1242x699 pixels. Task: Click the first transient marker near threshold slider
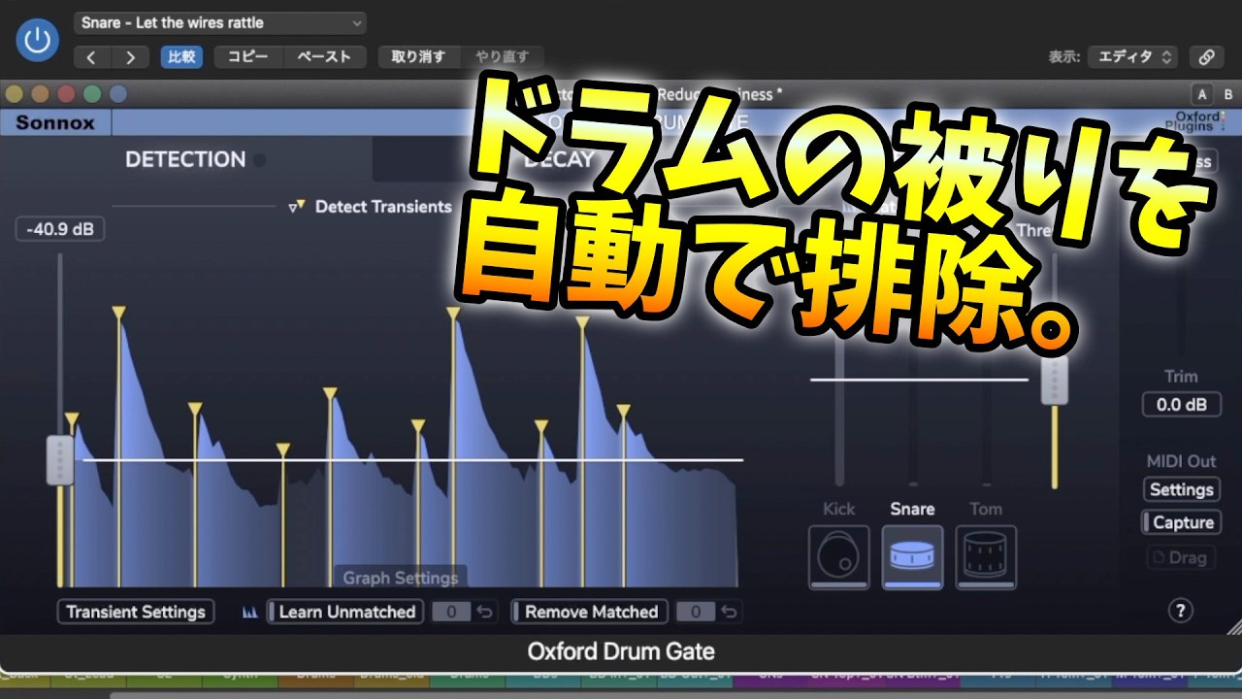pos(72,419)
